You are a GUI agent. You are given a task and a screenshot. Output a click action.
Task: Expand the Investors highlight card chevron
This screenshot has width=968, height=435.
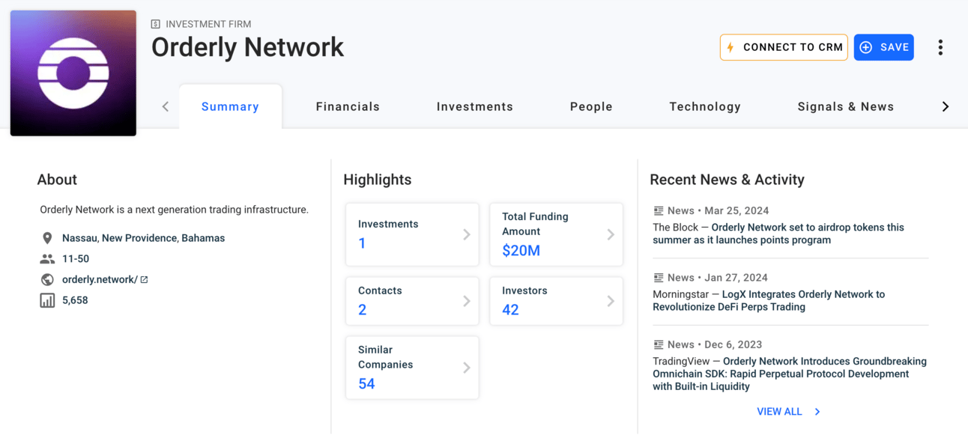[x=610, y=301]
